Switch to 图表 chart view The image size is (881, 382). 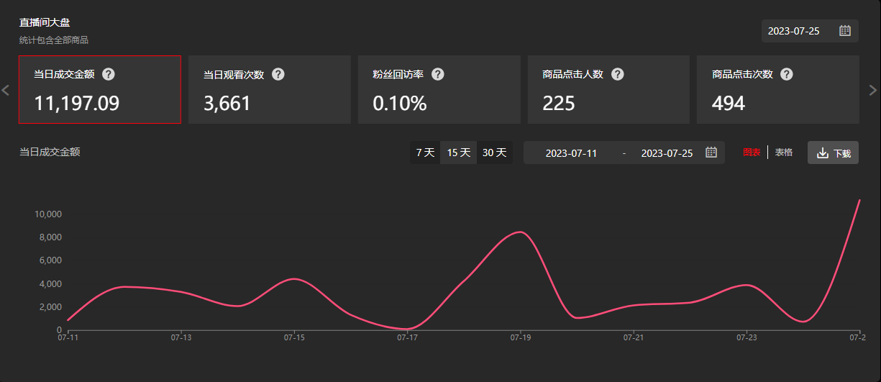(x=752, y=153)
